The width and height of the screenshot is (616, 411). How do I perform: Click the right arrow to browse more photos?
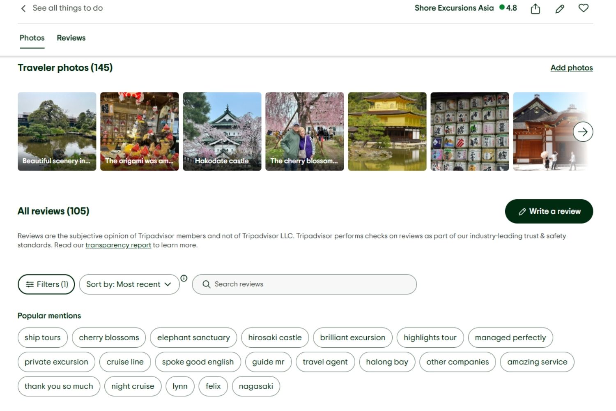583,132
